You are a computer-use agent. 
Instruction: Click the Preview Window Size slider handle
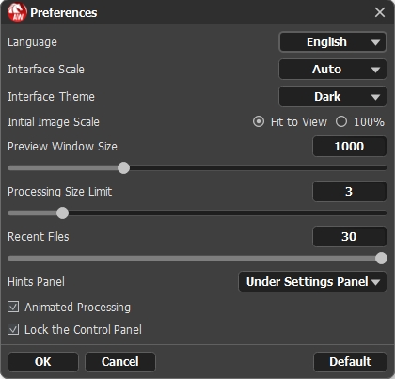[123, 168]
